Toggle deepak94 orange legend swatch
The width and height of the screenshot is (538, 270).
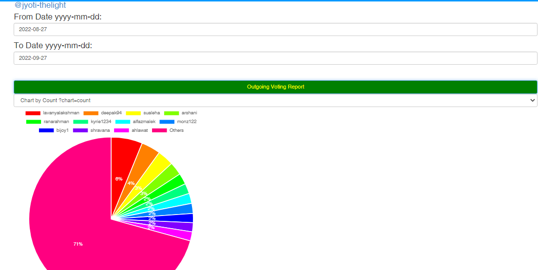coord(91,113)
